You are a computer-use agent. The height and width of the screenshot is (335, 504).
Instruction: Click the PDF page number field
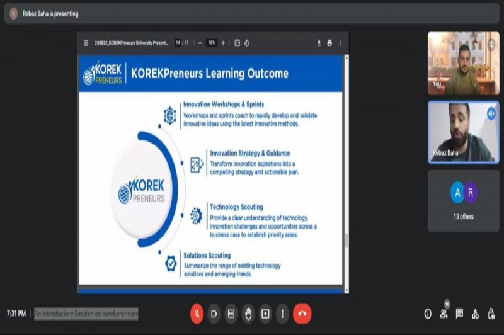(x=179, y=43)
